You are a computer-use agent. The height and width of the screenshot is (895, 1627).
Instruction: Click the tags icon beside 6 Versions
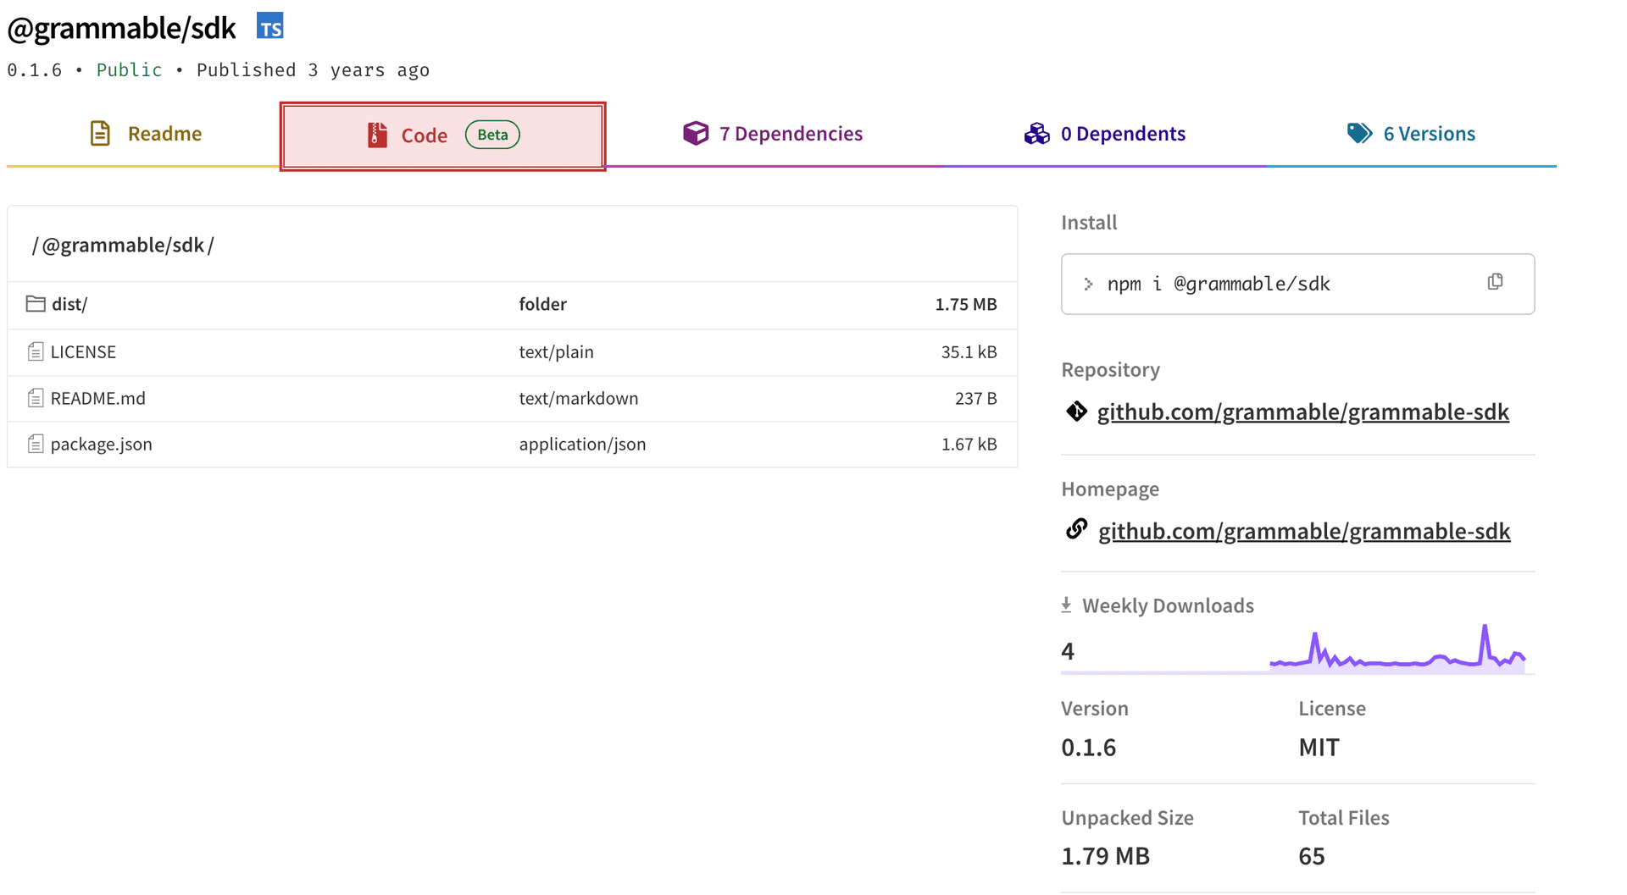tap(1358, 133)
